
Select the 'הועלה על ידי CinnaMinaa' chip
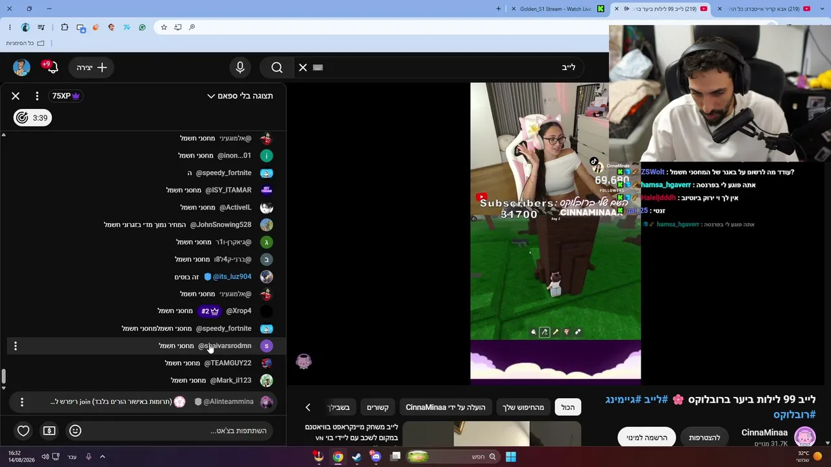[445, 407]
